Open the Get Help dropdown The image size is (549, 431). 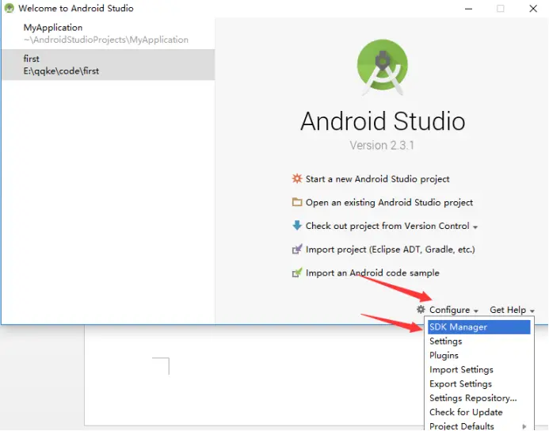click(512, 310)
